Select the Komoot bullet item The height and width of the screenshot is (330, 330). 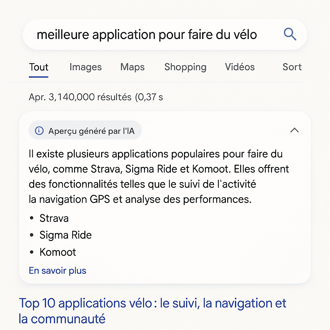pyautogui.click(x=58, y=252)
